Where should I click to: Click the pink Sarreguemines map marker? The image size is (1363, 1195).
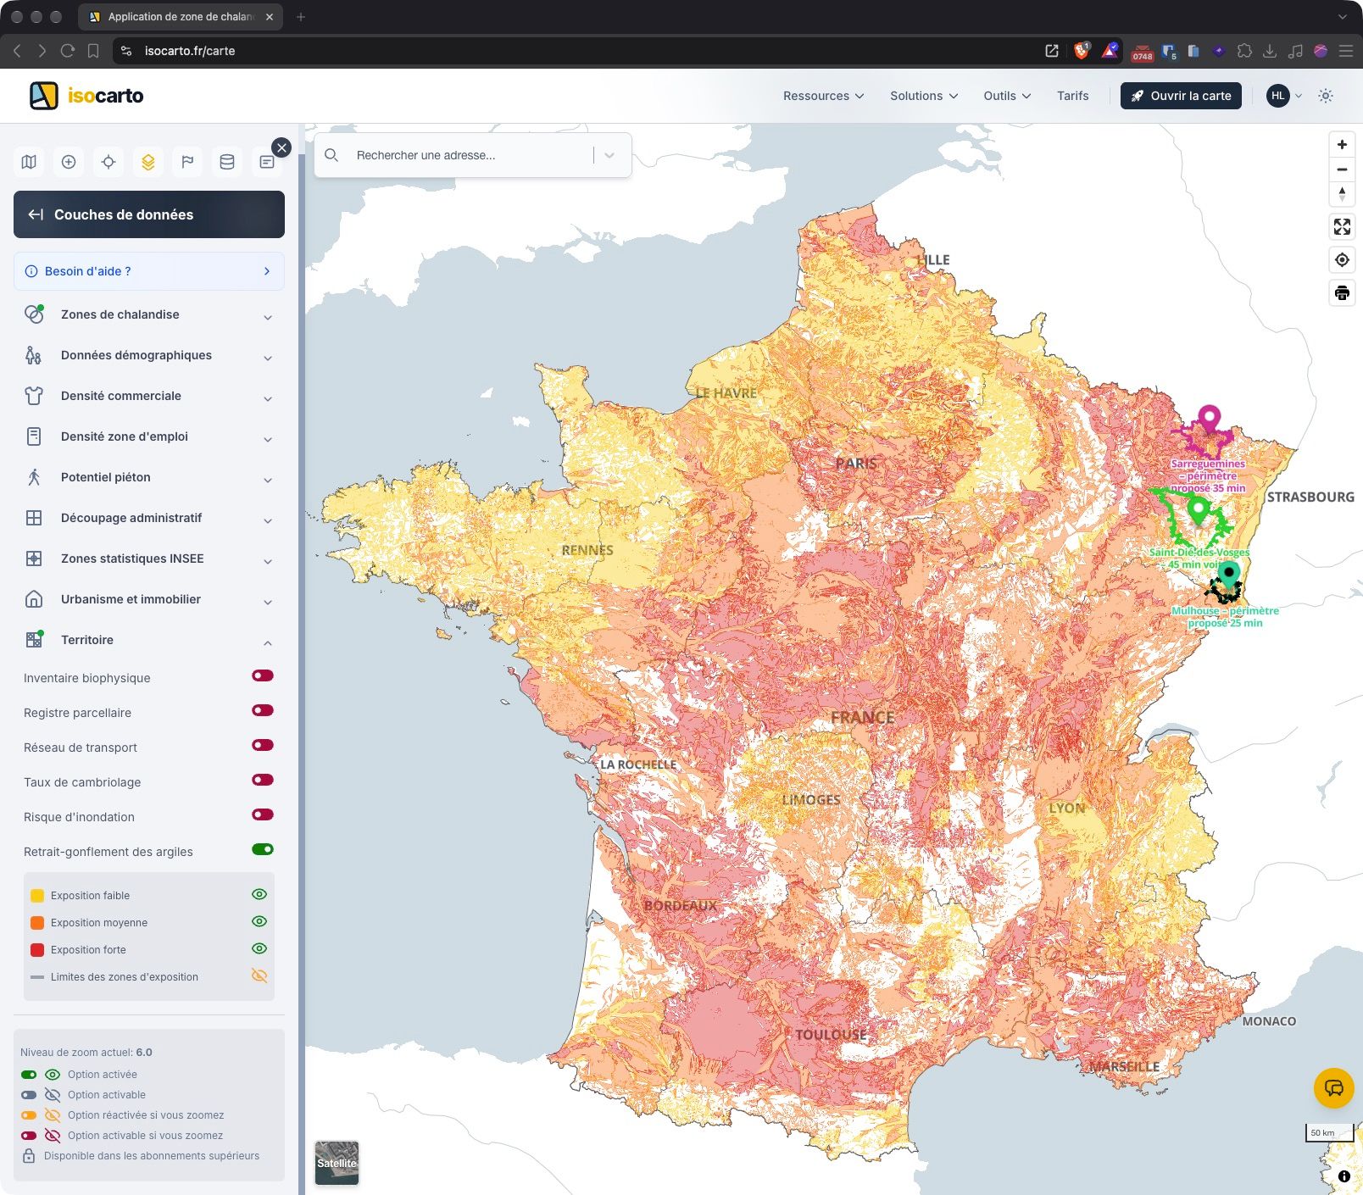coord(1209,419)
